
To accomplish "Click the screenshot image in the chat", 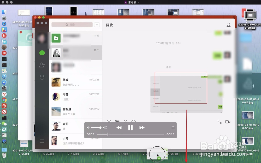I will pyautogui.click(x=186, y=94).
